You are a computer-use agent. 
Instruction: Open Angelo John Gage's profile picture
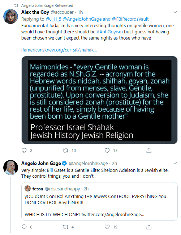click(10, 168)
